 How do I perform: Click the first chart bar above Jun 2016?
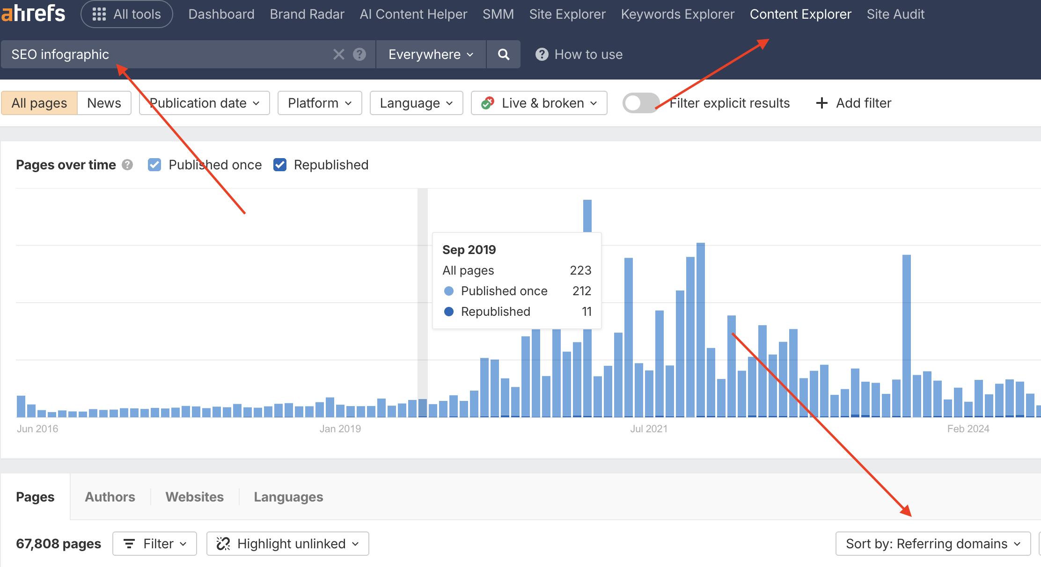(x=21, y=406)
